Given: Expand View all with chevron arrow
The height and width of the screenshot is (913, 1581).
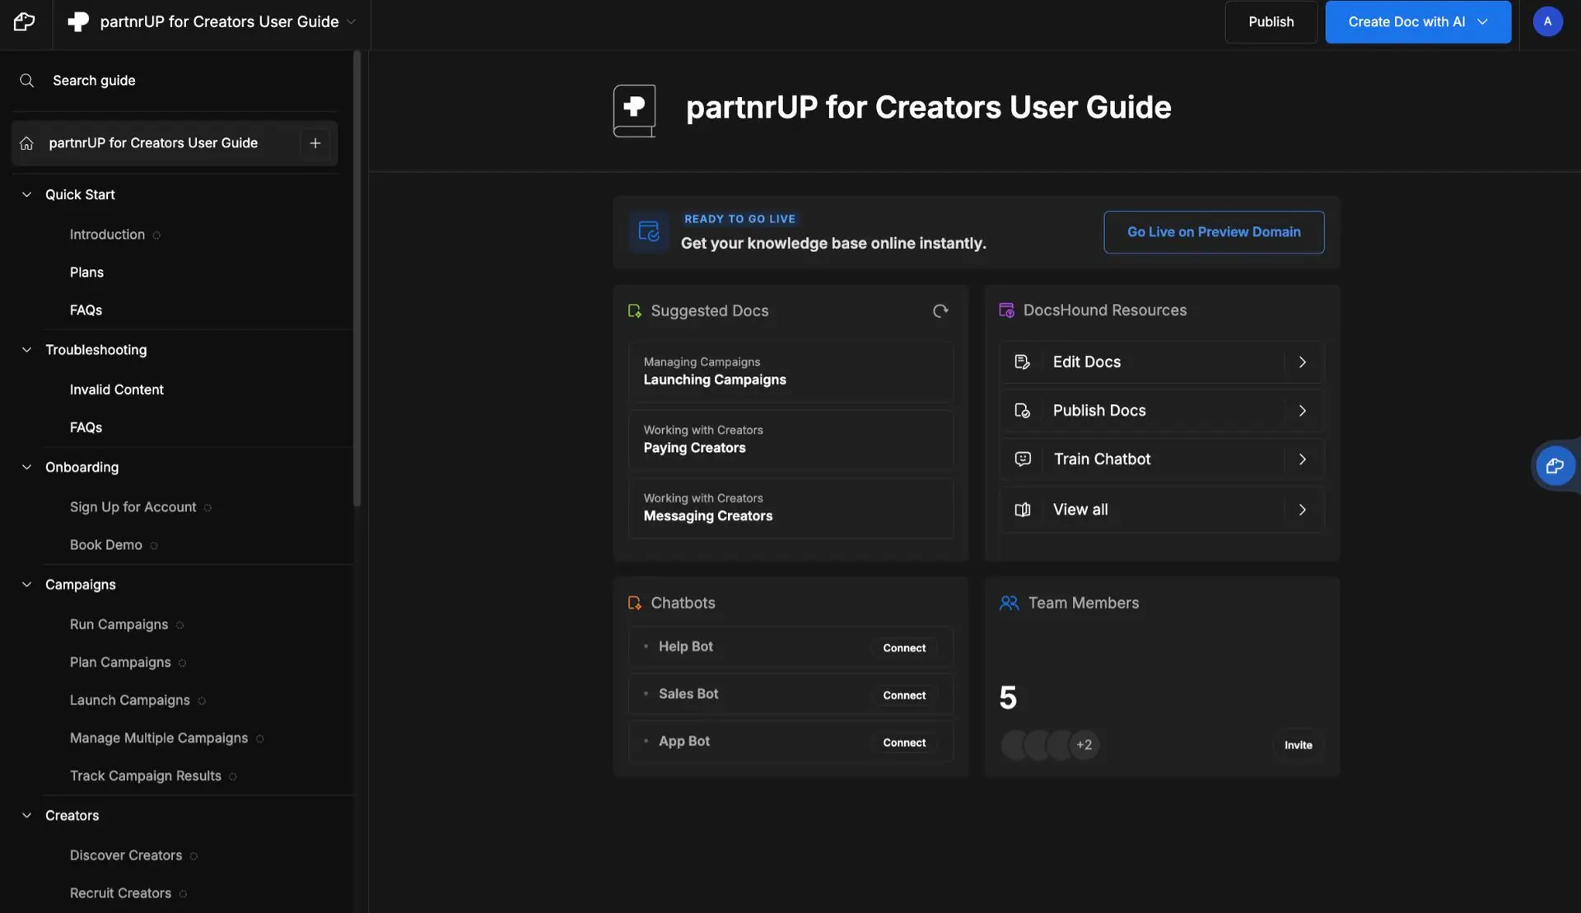Looking at the screenshot, I should coord(1302,510).
